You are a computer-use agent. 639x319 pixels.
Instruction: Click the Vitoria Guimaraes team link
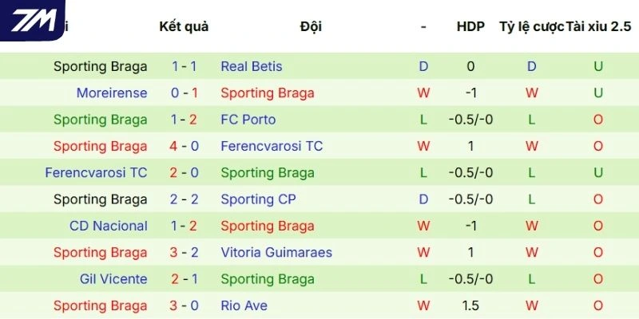coord(276,252)
